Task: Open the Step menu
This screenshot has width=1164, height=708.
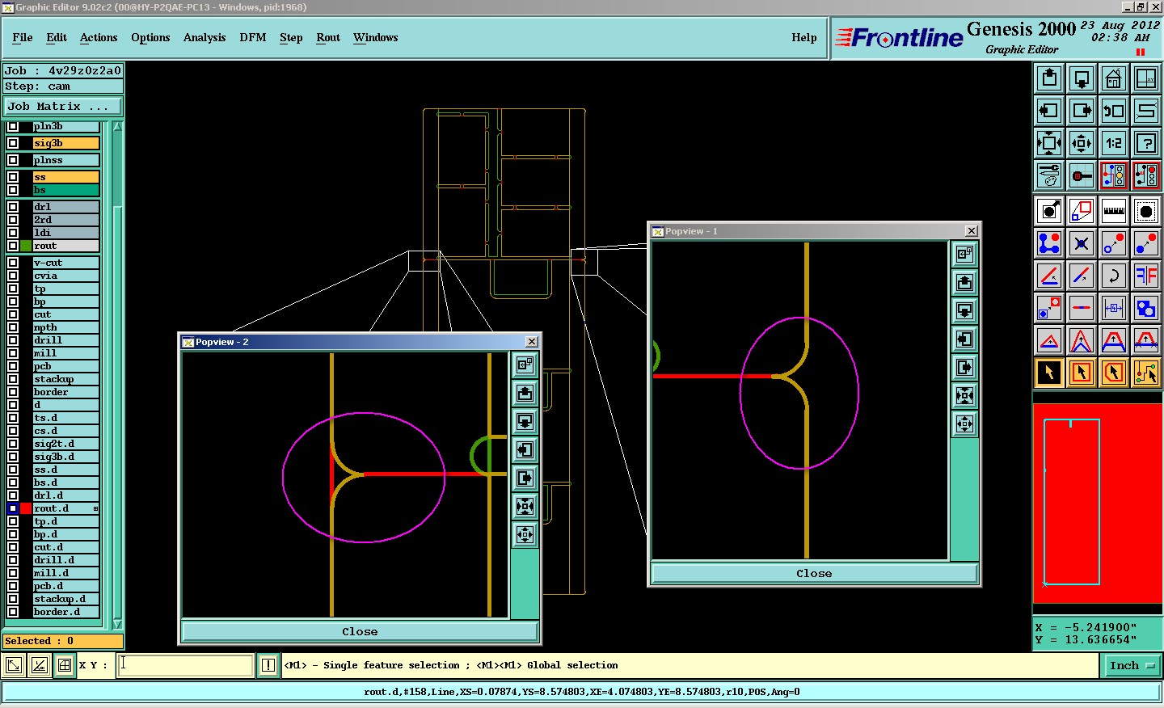Action: coord(291,37)
